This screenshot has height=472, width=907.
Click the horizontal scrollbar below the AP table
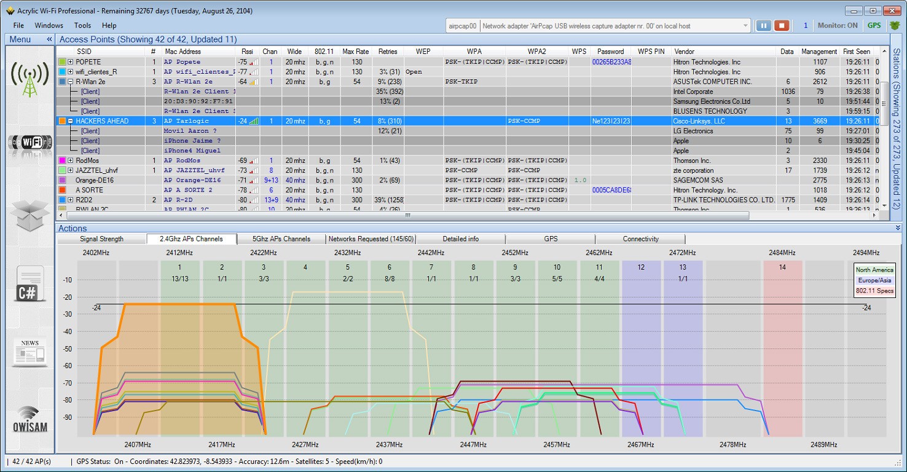click(x=407, y=216)
